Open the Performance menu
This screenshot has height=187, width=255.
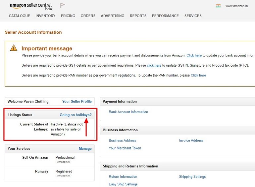[165, 16]
